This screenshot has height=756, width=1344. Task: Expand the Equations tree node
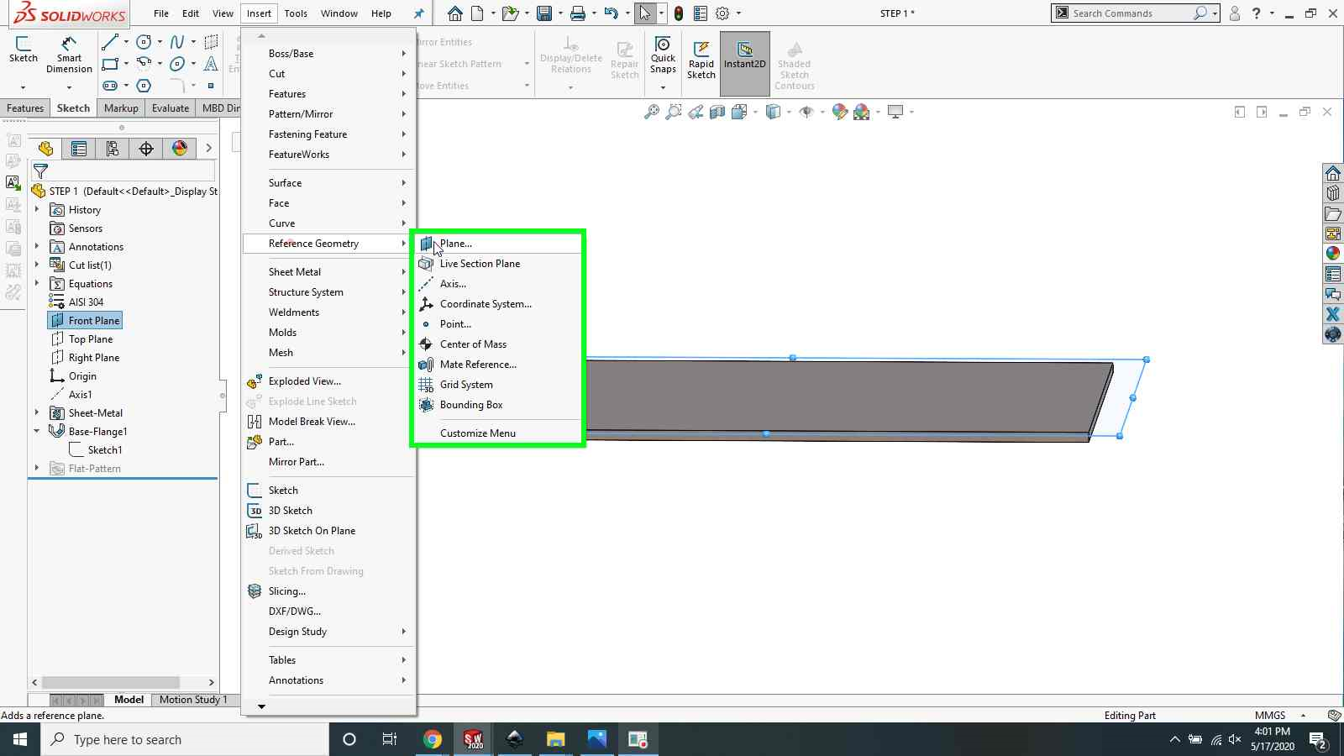[x=36, y=284]
